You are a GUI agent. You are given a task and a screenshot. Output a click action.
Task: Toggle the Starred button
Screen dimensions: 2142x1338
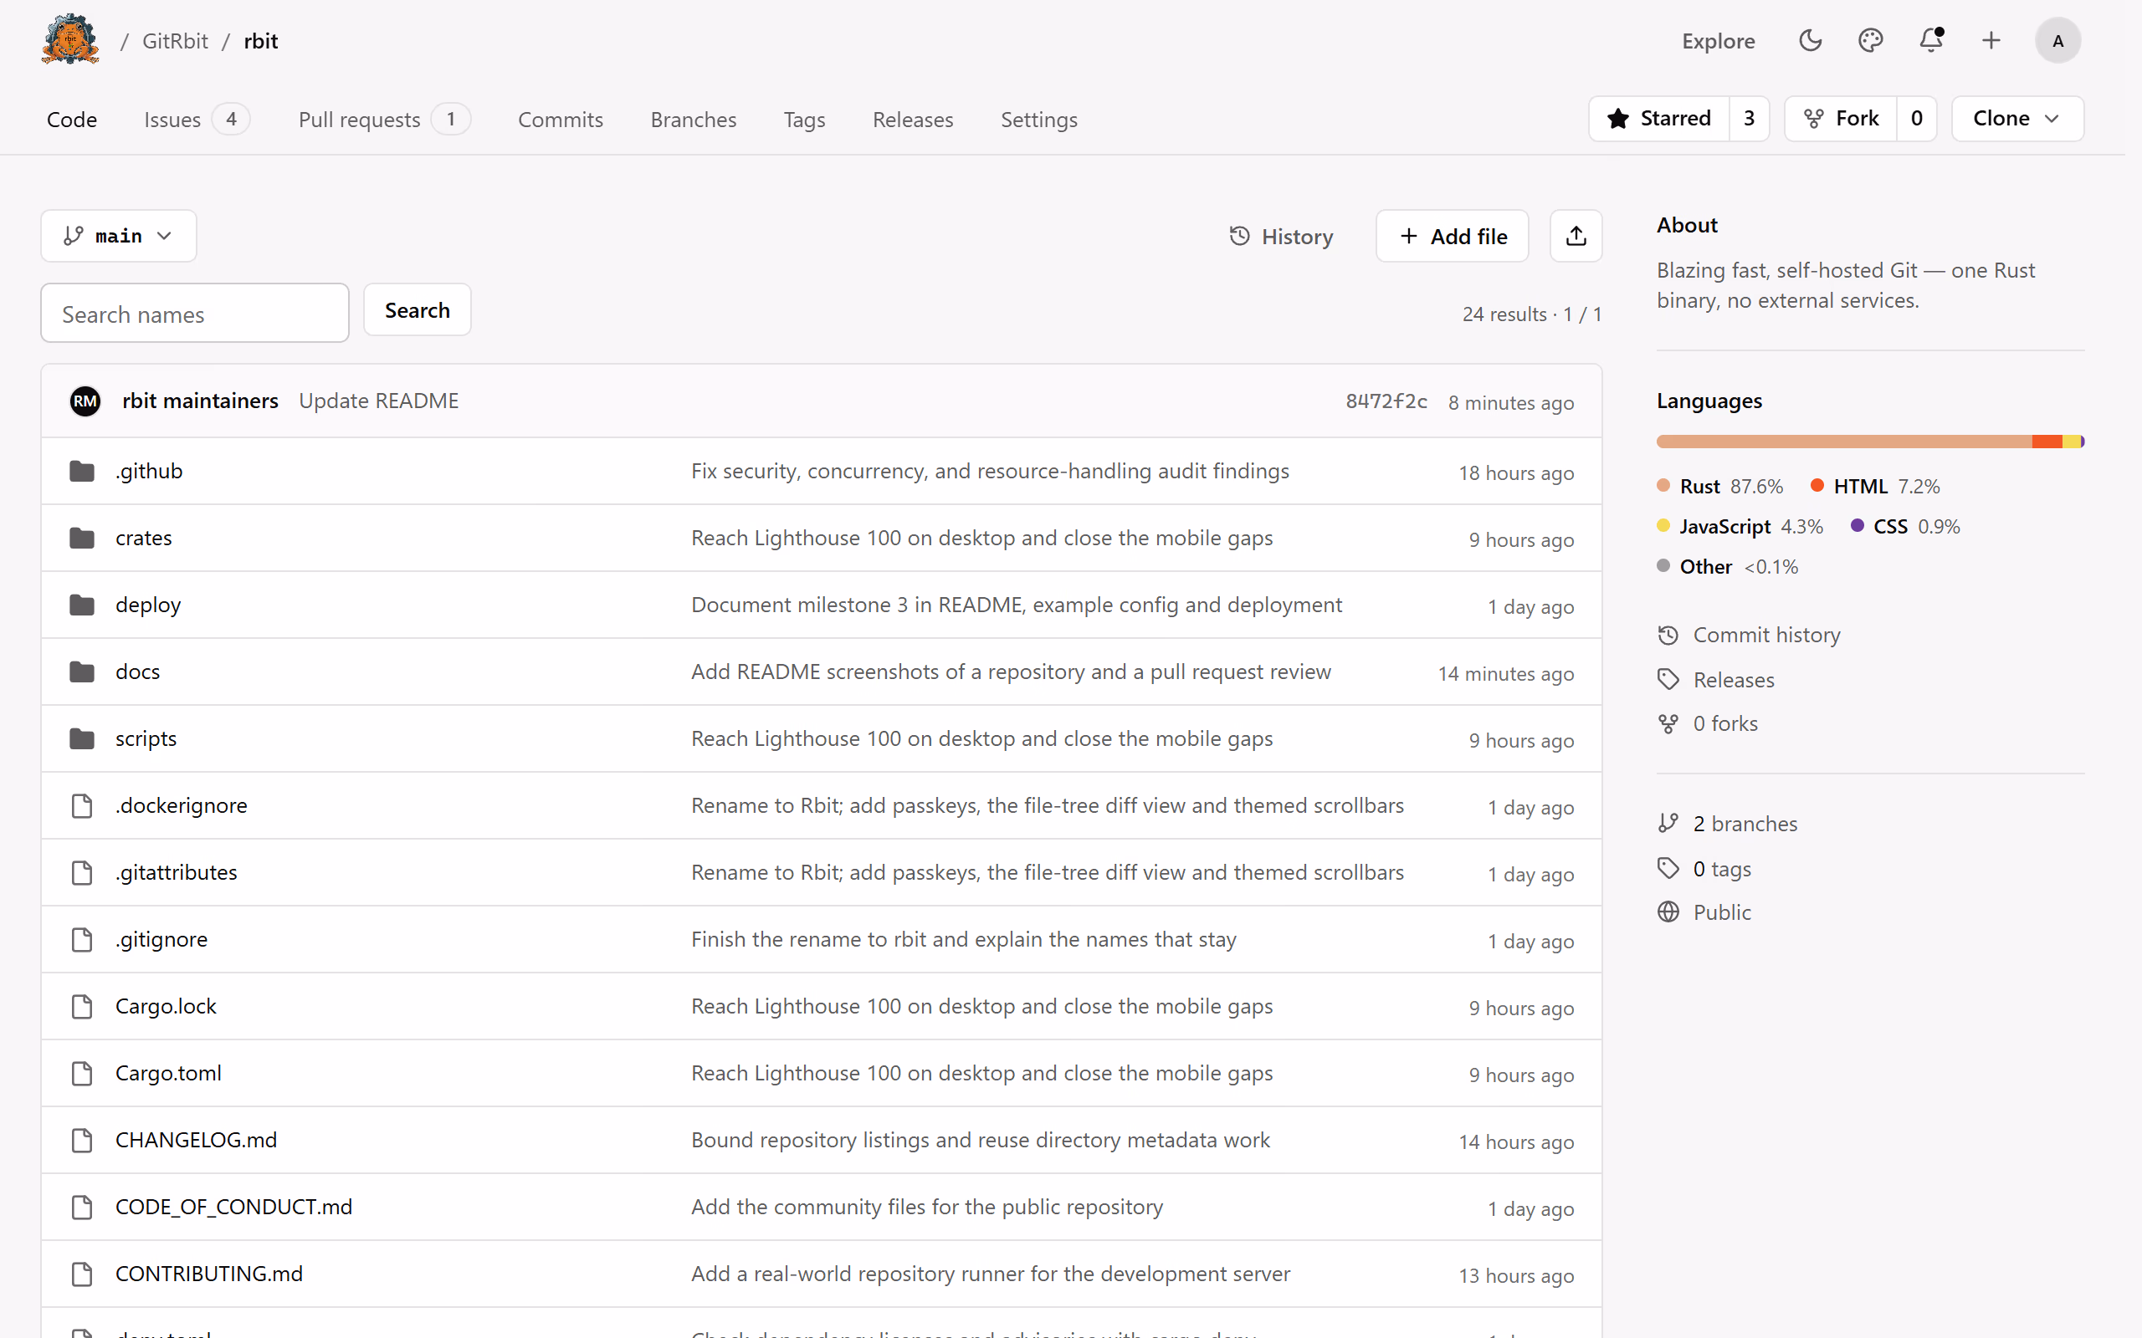[1658, 119]
